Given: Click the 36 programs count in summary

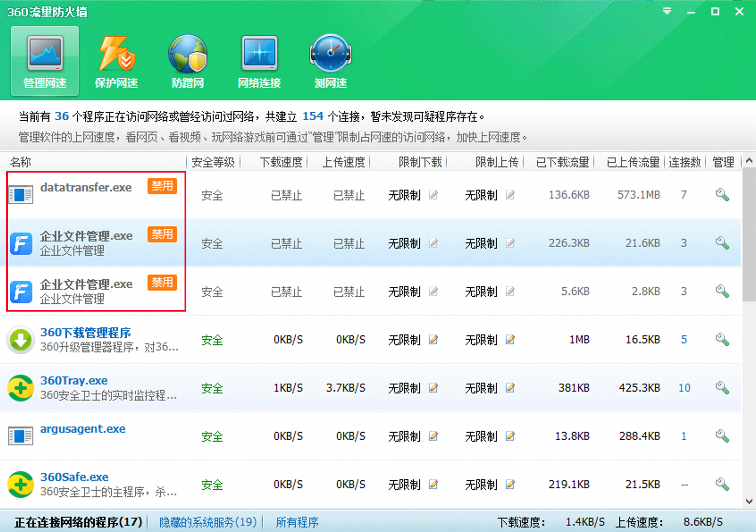Looking at the screenshot, I should (x=62, y=116).
